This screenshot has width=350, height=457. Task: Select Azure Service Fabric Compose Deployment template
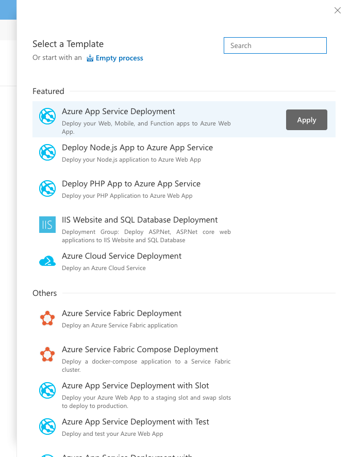[x=140, y=350]
